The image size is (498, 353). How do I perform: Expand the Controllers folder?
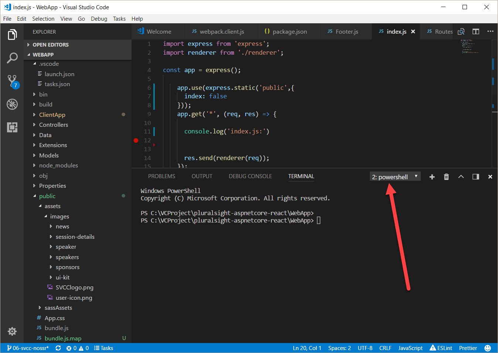[x=78, y=125]
